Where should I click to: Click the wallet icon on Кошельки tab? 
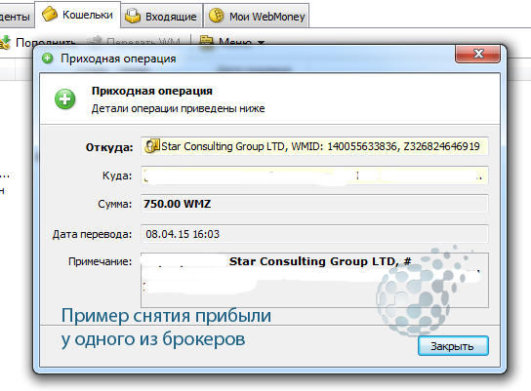tap(50, 15)
